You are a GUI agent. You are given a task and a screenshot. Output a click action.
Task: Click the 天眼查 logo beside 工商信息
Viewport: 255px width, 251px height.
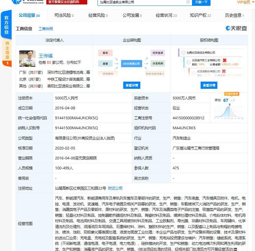pyautogui.click(x=236, y=28)
